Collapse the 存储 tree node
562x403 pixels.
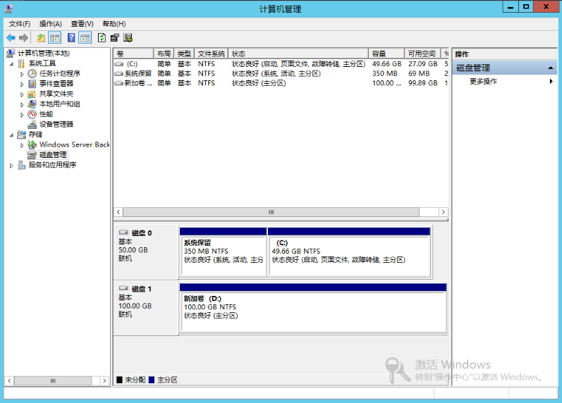coord(11,135)
